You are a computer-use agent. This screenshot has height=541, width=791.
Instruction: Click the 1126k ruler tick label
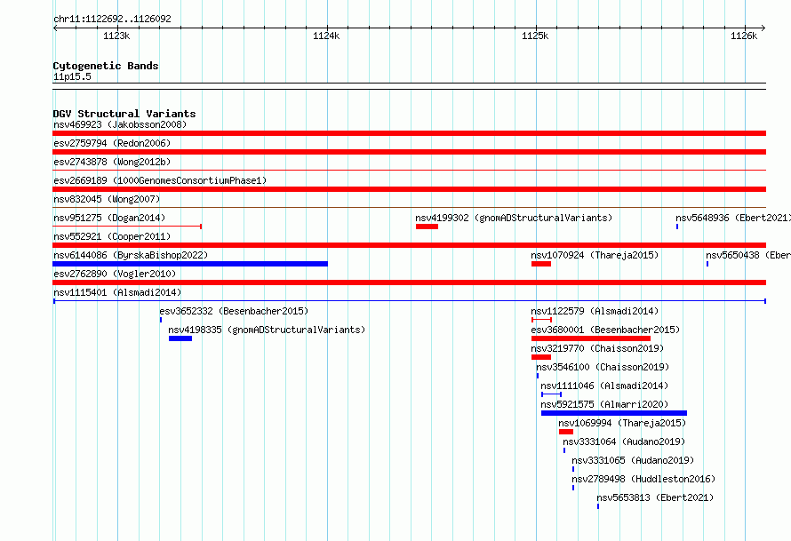[x=744, y=36]
